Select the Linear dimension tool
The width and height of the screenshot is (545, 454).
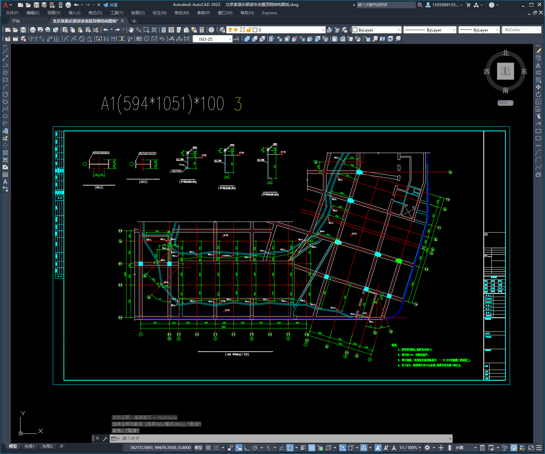point(34,39)
